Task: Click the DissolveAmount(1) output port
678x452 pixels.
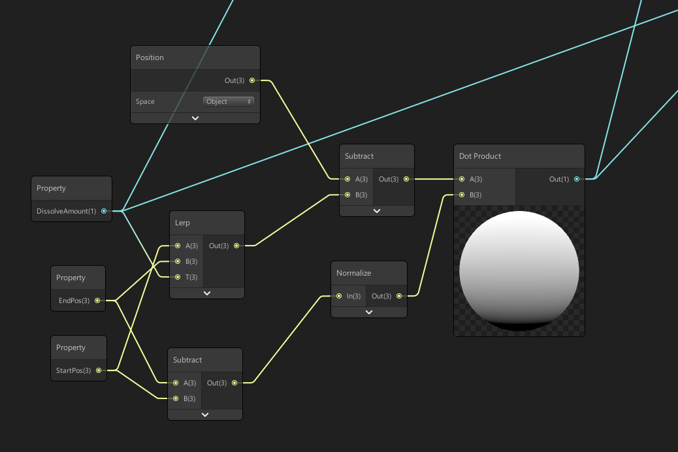Action: pos(104,211)
